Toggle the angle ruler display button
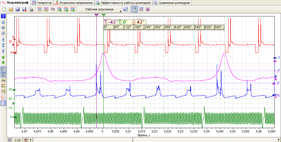This screenshot has height=142, width=281. (x=134, y=10)
